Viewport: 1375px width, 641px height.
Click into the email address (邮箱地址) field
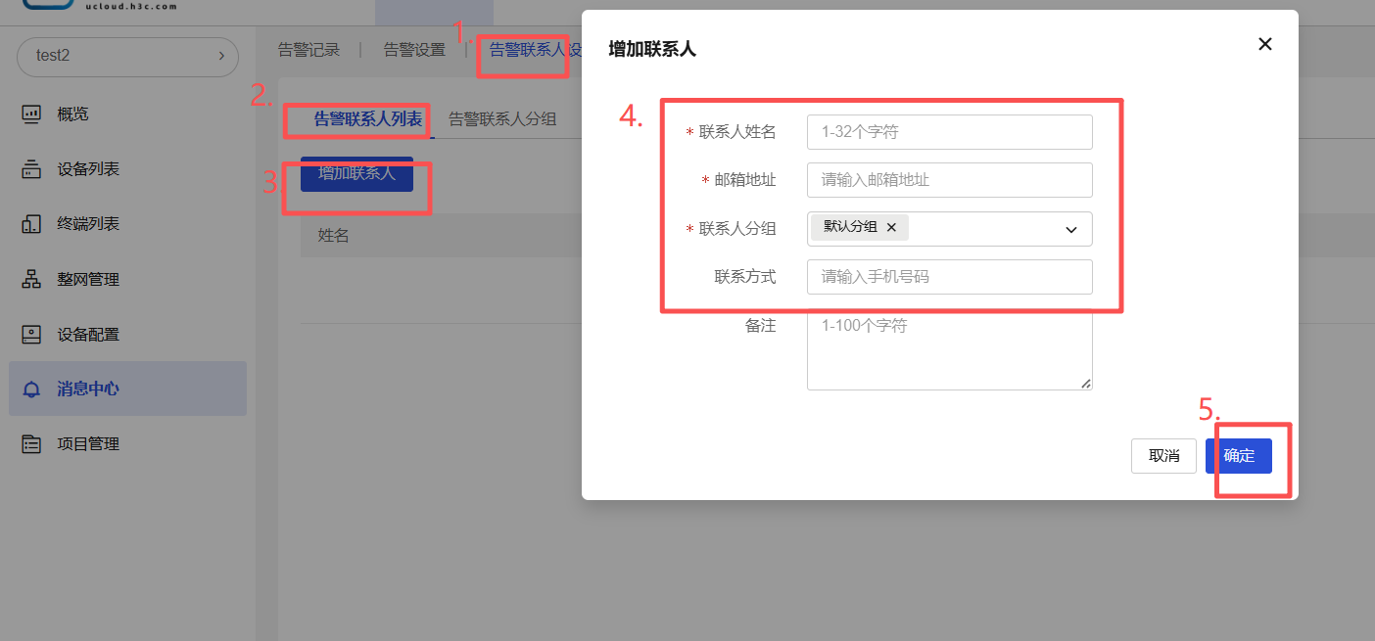click(949, 180)
